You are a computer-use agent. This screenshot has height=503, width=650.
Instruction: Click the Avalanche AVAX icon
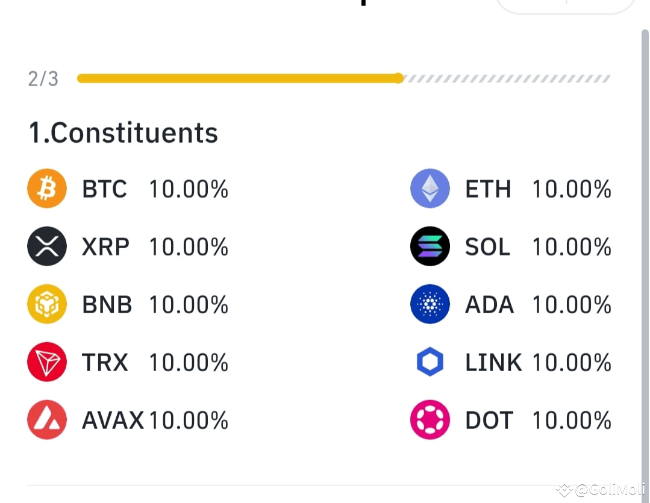coord(46,420)
